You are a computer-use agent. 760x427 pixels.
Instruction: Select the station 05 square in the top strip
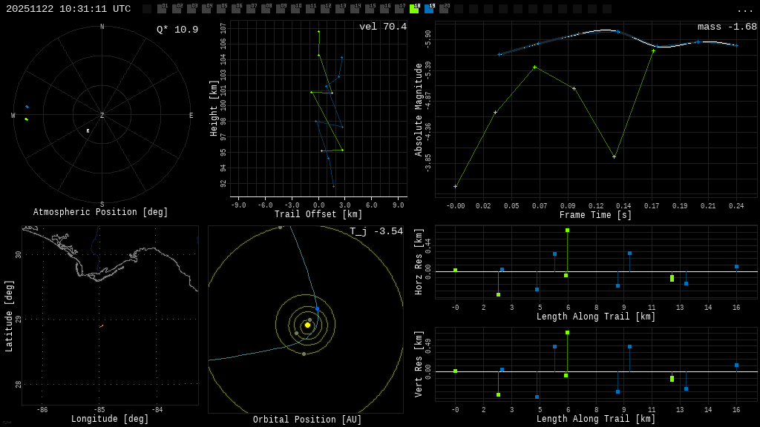point(221,9)
